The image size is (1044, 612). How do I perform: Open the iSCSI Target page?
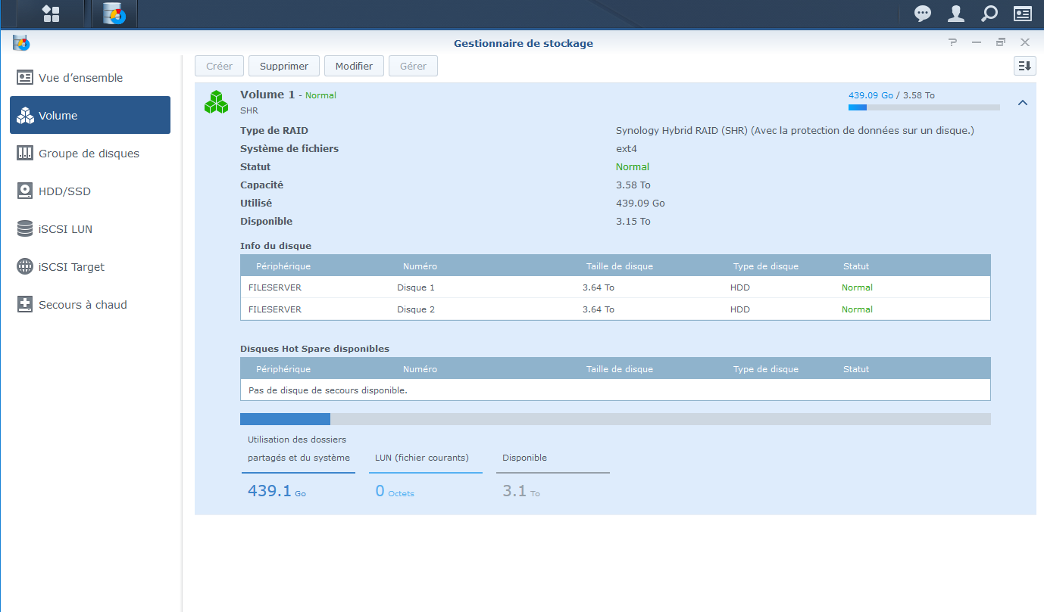tap(71, 267)
